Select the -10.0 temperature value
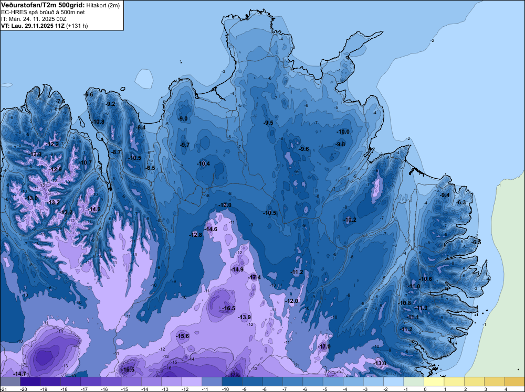 (x=343, y=132)
